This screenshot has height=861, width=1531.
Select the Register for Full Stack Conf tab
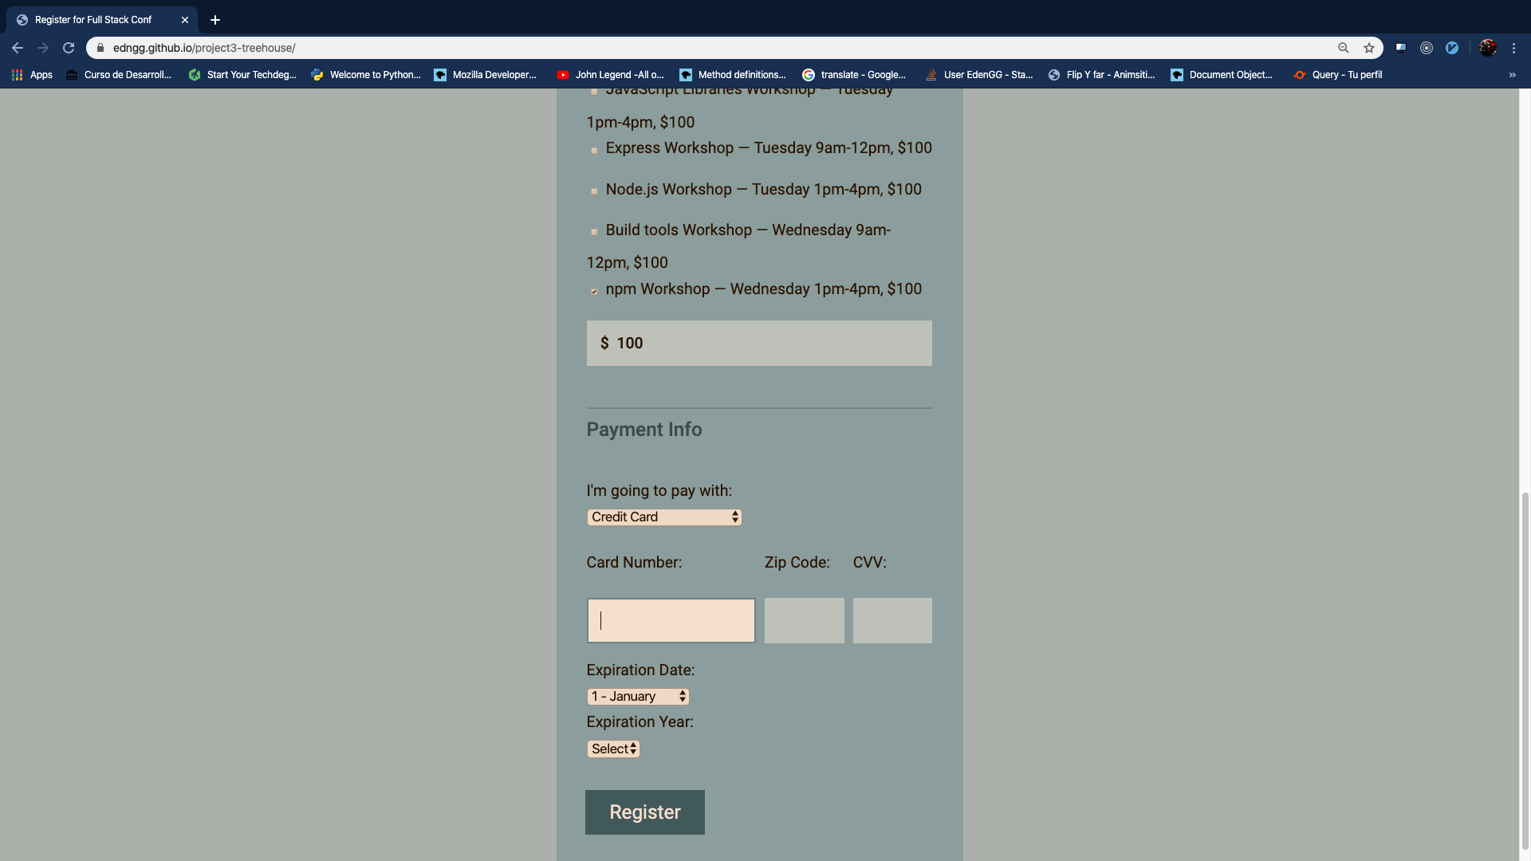pos(102,20)
